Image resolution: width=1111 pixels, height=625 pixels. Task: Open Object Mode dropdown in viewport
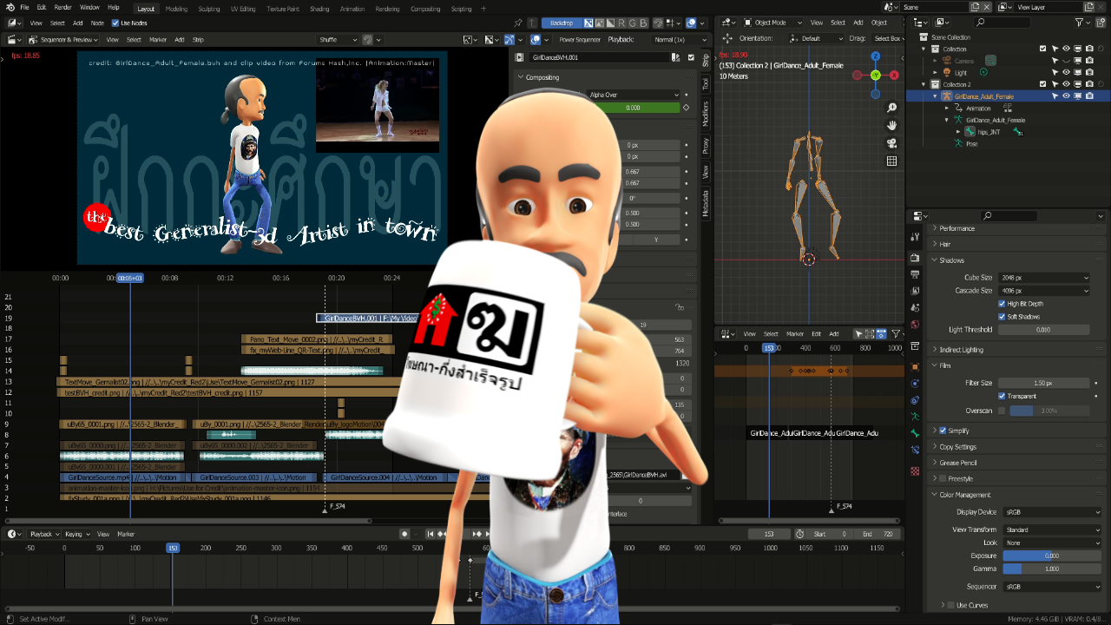(770, 23)
